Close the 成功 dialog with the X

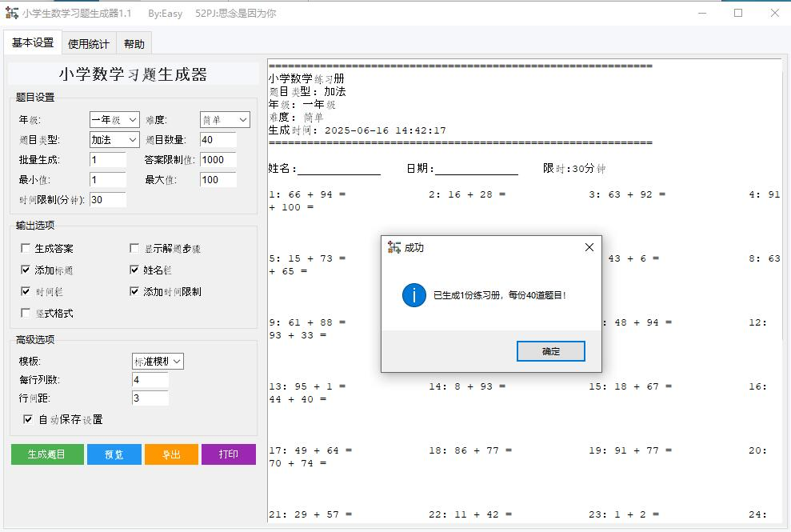click(589, 247)
